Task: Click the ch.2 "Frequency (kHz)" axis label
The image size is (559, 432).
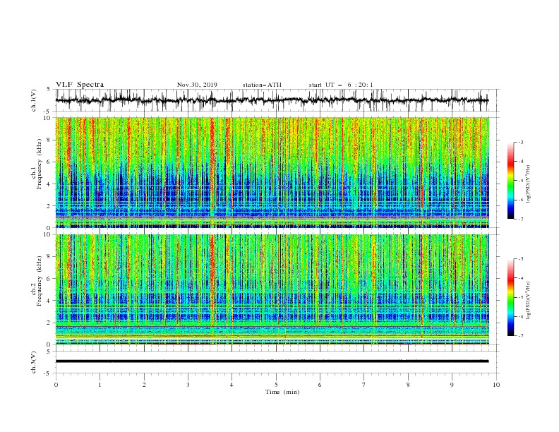Action: pyautogui.click(x=40, y=281)
